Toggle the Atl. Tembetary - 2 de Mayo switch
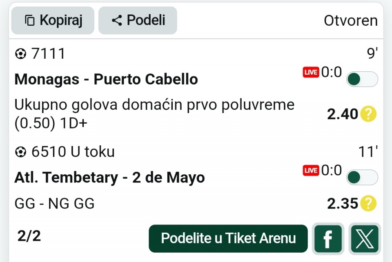This screenshot has width=392, height=262. pos(362,178)
